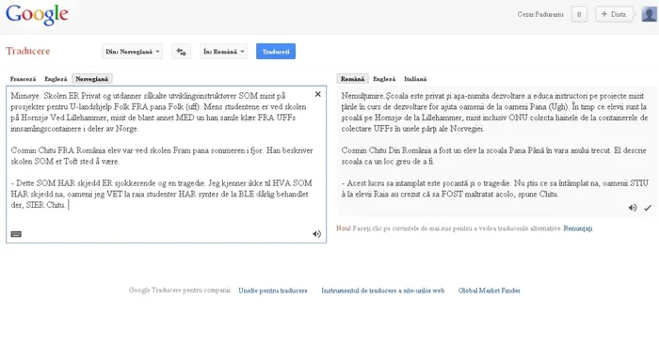Image resolution: width=659 pixels, height=346 pixels.
Task: Open the Global Market Finder link
Action: click(x=490, y=291)
